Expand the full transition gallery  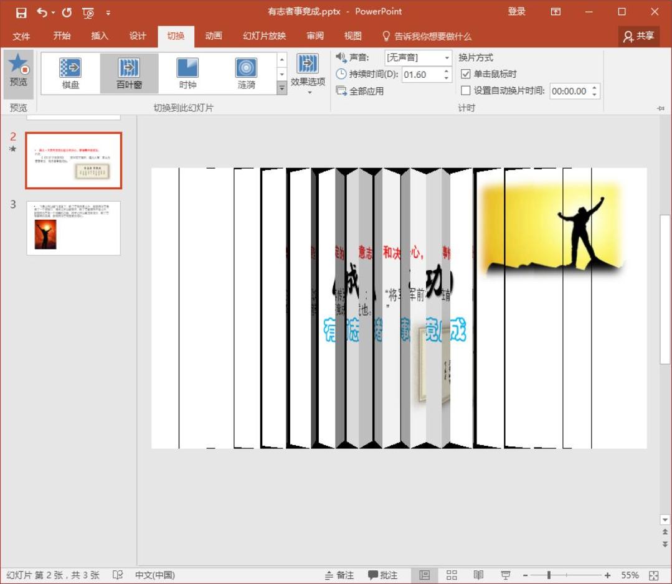pyautogui.click(x=282, y=88)
